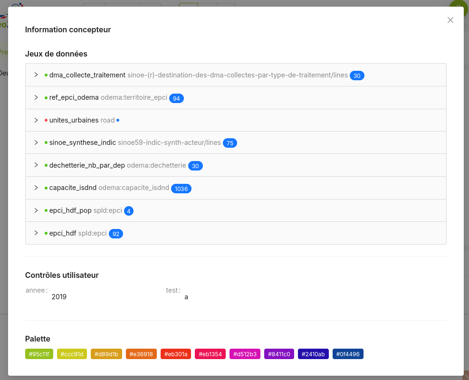469x380 pixels.
Task: Click the 94 badge next to ref_epci_odema
Action: click(176, 98)
